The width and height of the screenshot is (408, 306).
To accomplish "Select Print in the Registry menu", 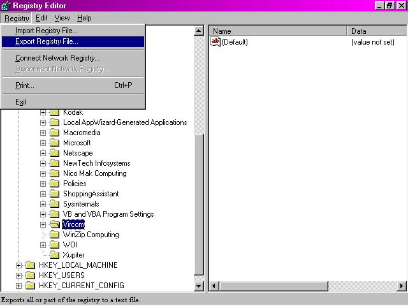I will [73, 85].
